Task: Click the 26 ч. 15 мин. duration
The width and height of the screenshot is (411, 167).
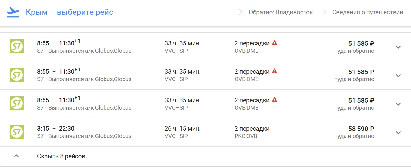Action: click(183, 128)
